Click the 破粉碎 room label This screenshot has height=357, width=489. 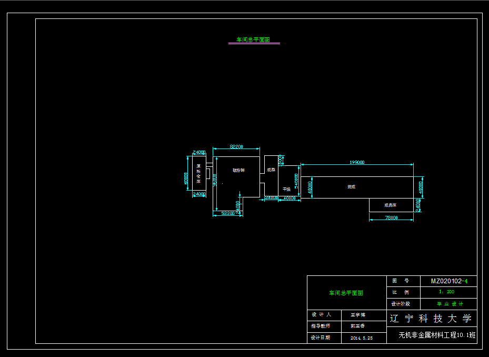(238, 171)
